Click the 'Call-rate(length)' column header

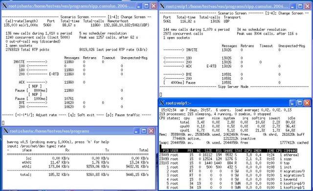click(x=22, y=21)
